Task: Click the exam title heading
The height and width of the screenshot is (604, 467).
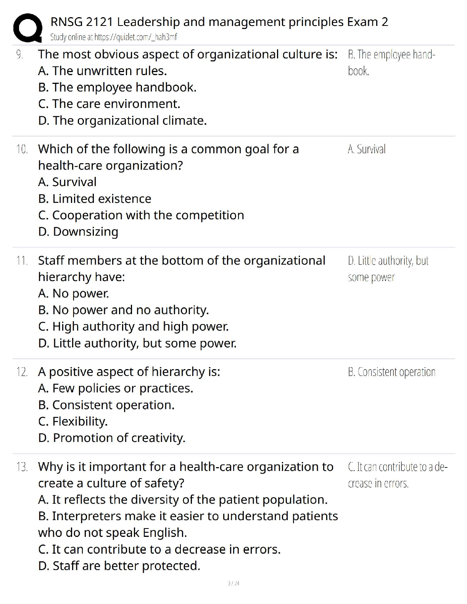Action: pos(219,22)
